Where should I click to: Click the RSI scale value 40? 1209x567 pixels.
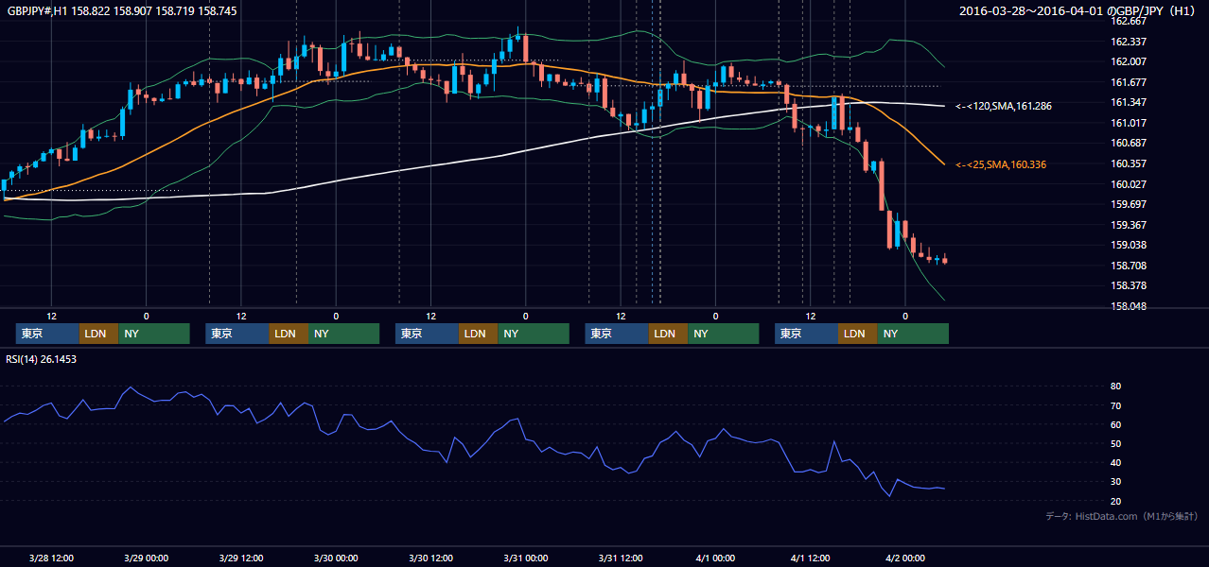click(x=1115, y=462)
